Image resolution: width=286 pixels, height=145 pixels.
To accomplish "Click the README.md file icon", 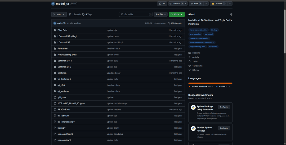I will point(55,110).
